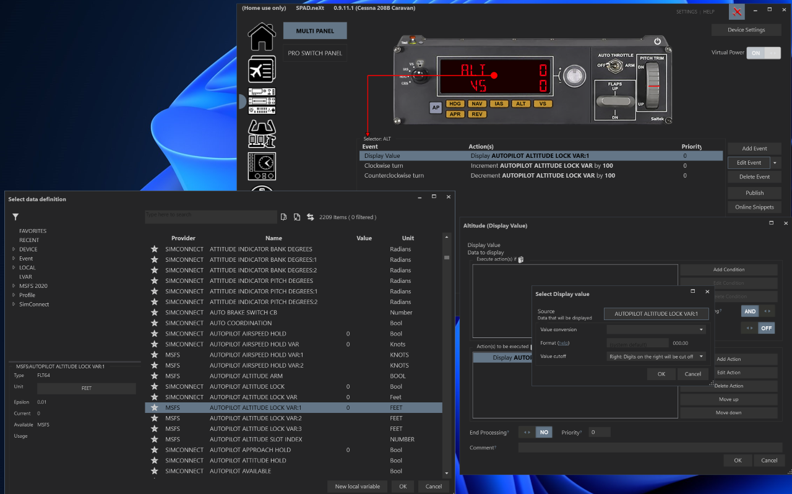Favorite star for AUTOPILOT ALTITUDE ARM row

154,376
